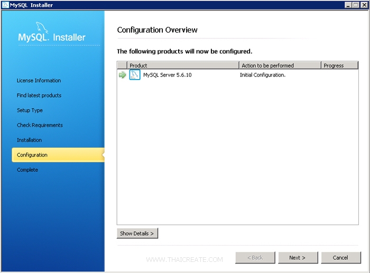Click the Next button
370x273 pixels.
click(x=298, y=258)
